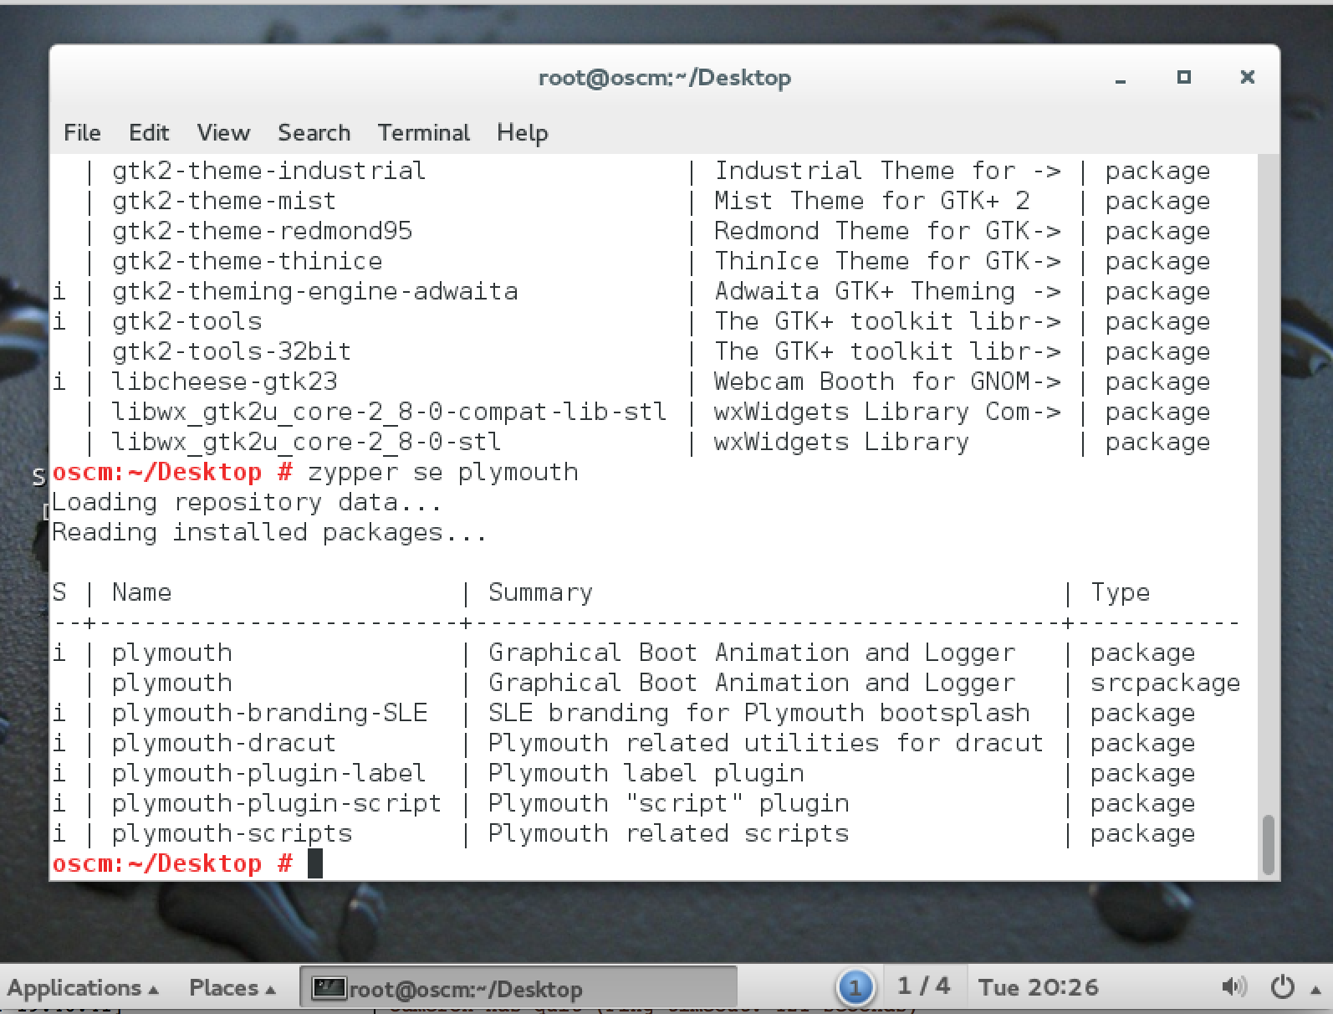Click libwx_gtk2u_core-2_8-0-compat-lib-stl text
This screenshot has width=1333, height=1014.
click(389, 412)
